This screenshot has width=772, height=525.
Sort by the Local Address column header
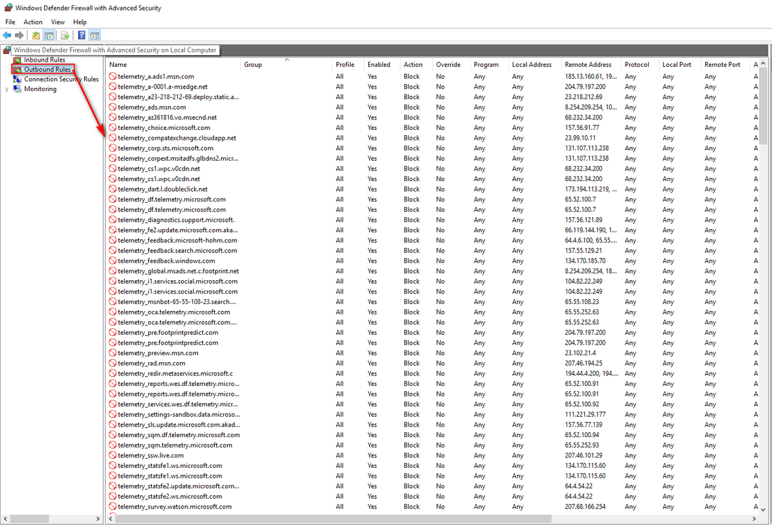(535, 64)
